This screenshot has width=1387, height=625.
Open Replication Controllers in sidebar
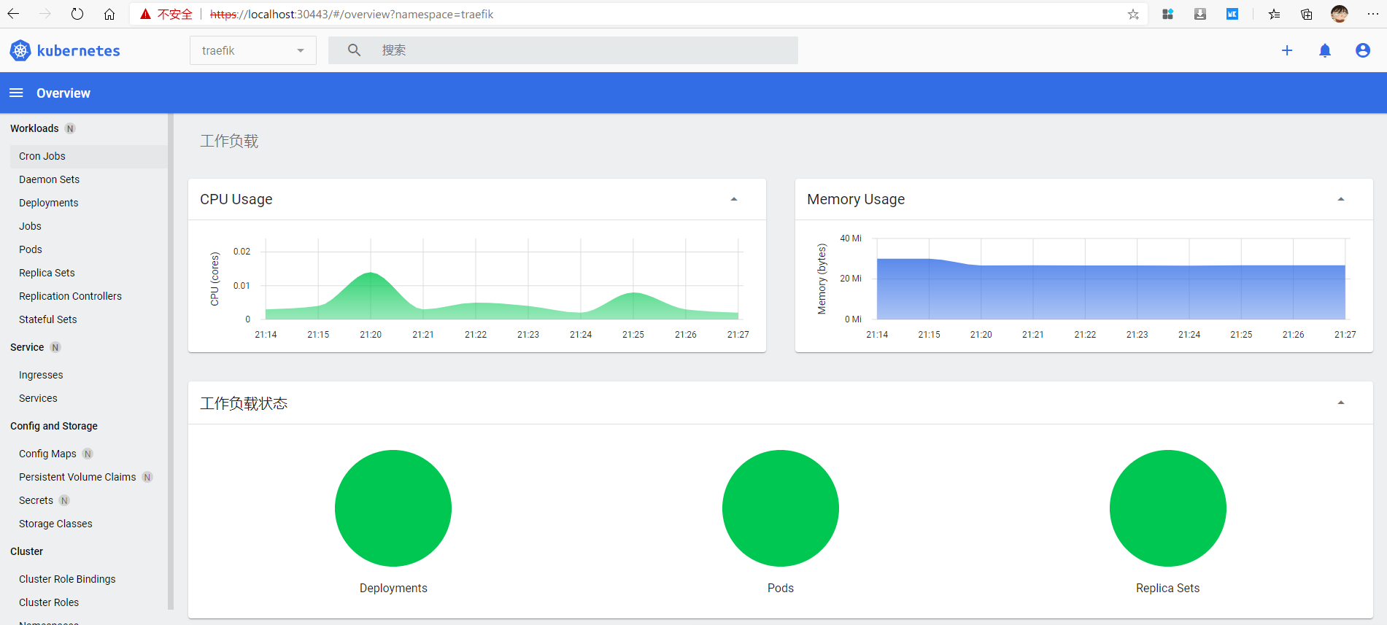(x=70, y=296)
